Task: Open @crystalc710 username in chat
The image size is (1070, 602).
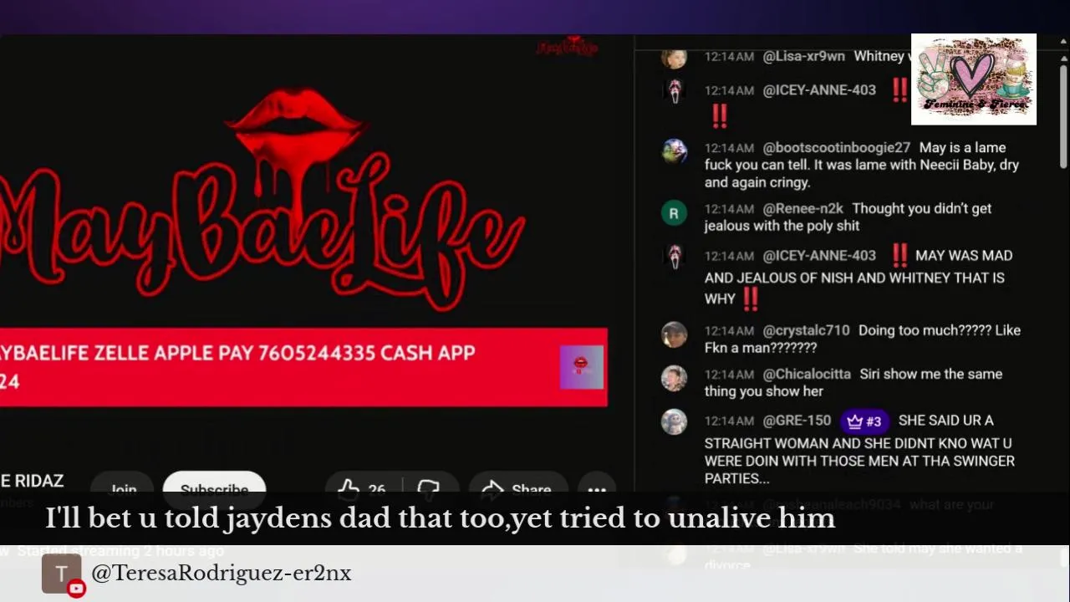Action: pyautogui.click(x=806, y=330)
